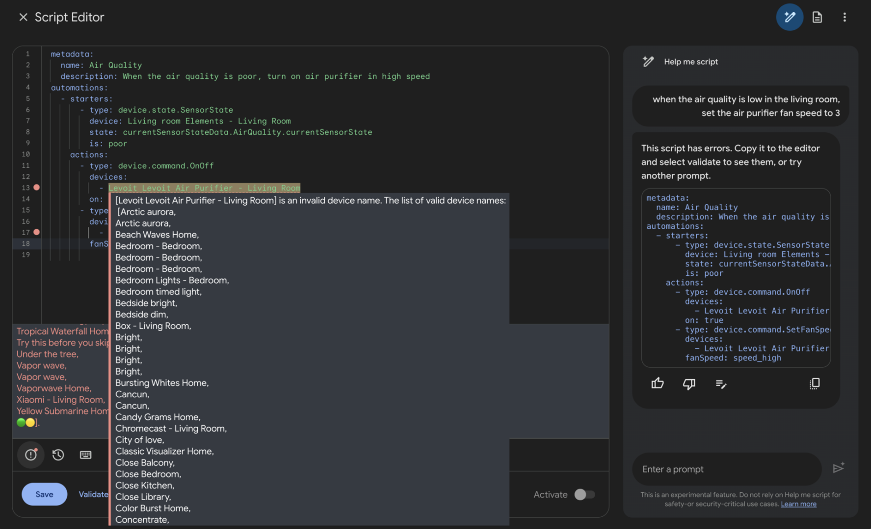Image resolution: width=871 pixels, height=529 pixels.
Task: Send the prompt with the paper plane icon
Action: tap(839, 469)
